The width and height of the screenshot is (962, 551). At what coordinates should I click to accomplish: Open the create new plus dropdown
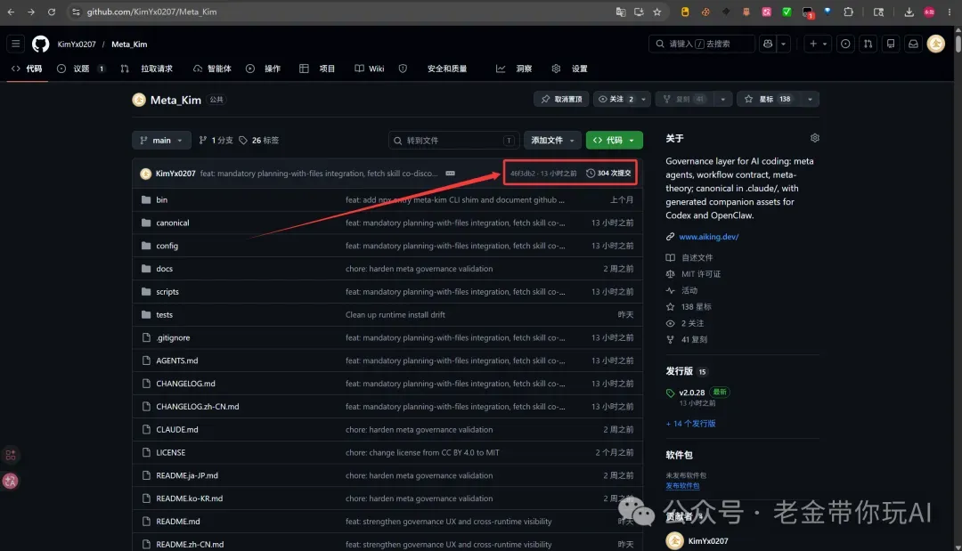click(818, 45)
